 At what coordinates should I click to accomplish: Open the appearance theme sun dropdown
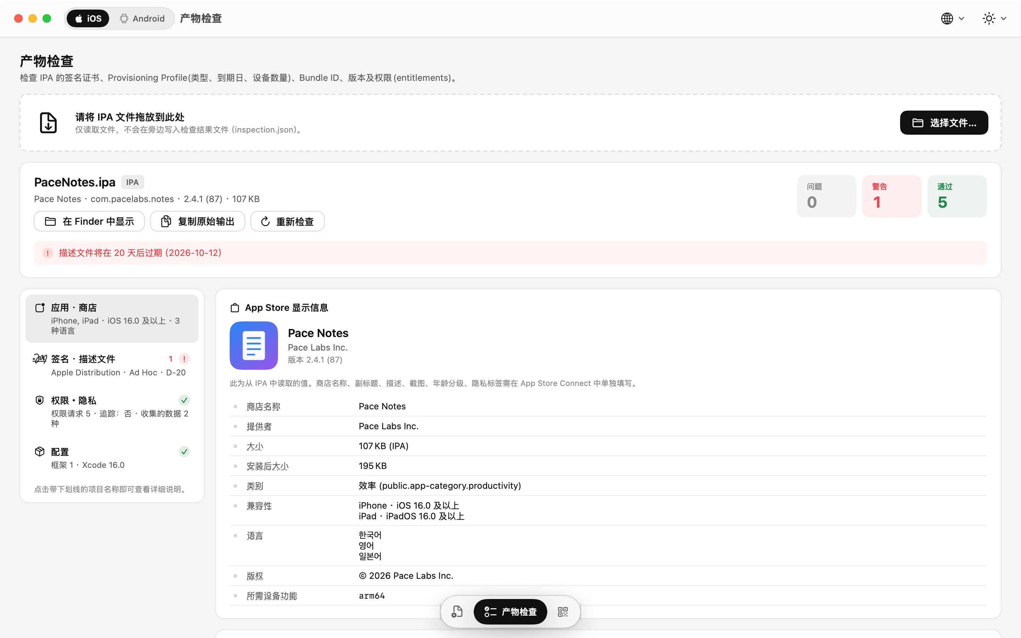pyautogui.click(x=994, y=18)
